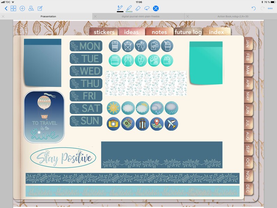Open the index planner tab
277x208 pixels.
click(x=217, y=31)
